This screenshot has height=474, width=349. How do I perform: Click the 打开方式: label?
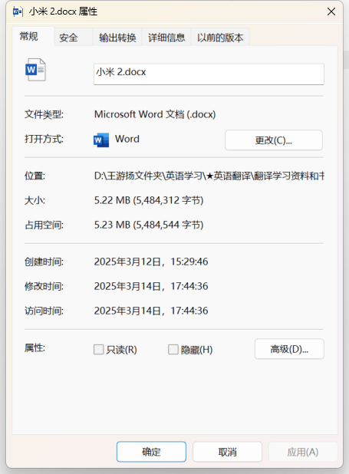44,139
